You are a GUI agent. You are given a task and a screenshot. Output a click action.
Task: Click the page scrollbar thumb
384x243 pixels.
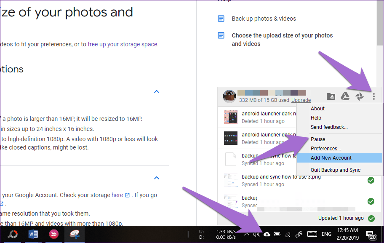(x=380, y=23)
